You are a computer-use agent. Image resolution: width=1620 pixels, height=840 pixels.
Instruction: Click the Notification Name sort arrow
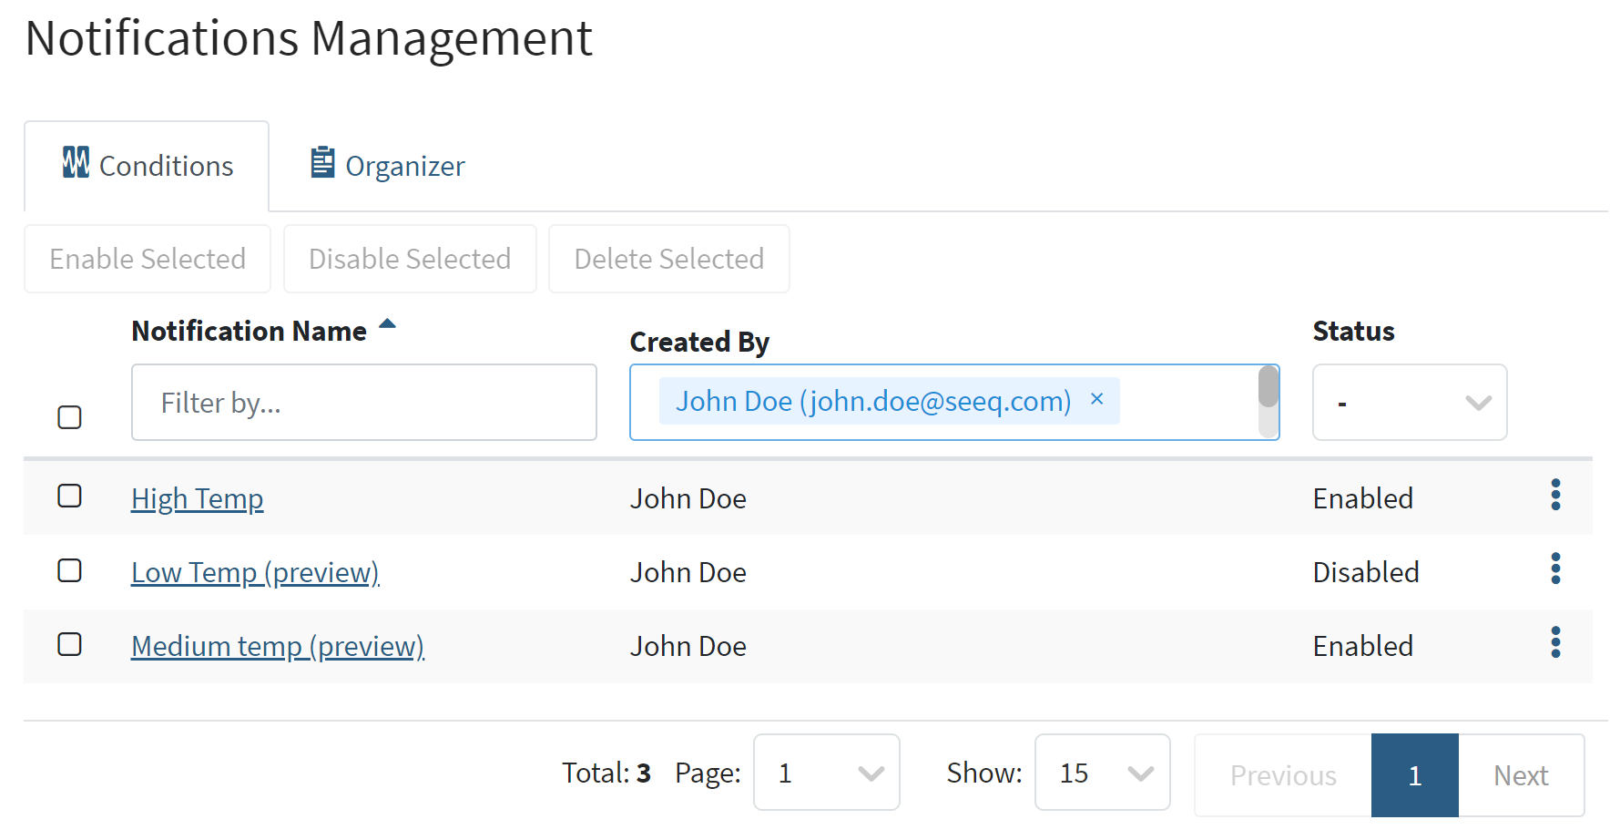click(x=387, y=323)
